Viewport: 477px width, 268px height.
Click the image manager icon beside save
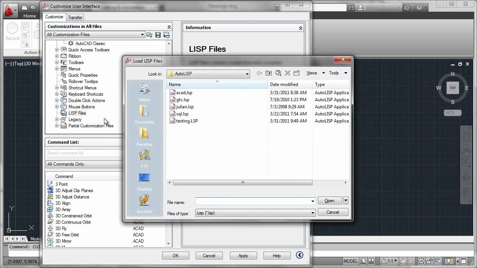tap(166, 35)
